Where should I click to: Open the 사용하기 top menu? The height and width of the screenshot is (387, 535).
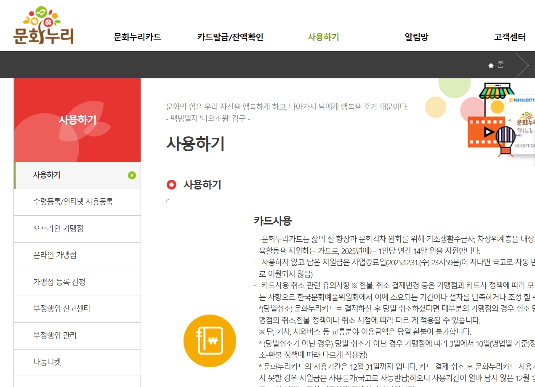click(323, 37)
